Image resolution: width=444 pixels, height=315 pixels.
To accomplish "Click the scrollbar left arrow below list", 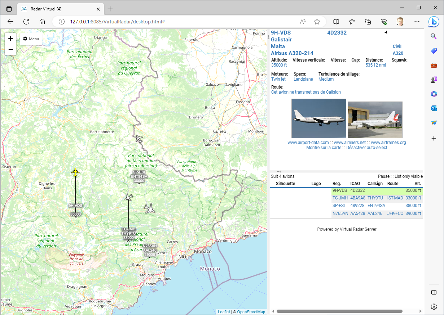I will (x=273, y=311).
